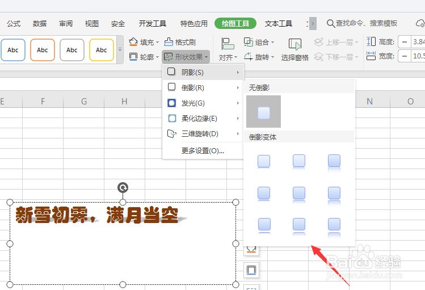Select first reflection variant in top row
425x290 pixels.
[x=264, y=162]
